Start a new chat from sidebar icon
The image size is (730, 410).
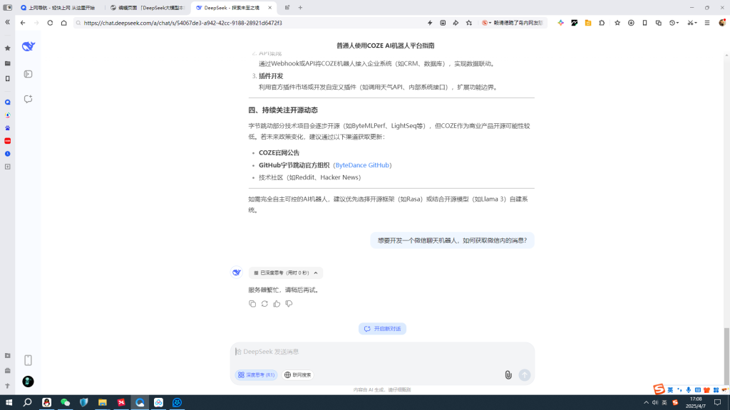29,99
